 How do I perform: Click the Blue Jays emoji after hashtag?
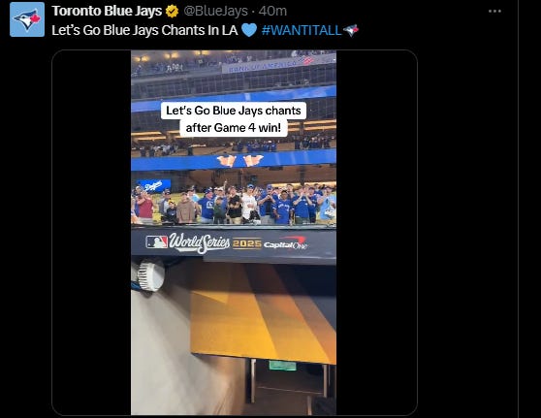point(351,30)
